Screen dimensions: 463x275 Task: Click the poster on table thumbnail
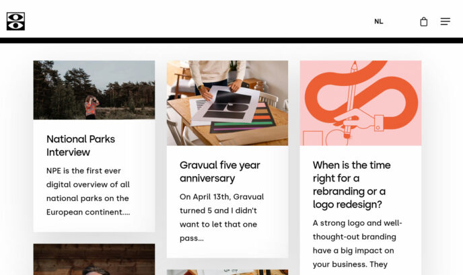[x=227, y=103]
